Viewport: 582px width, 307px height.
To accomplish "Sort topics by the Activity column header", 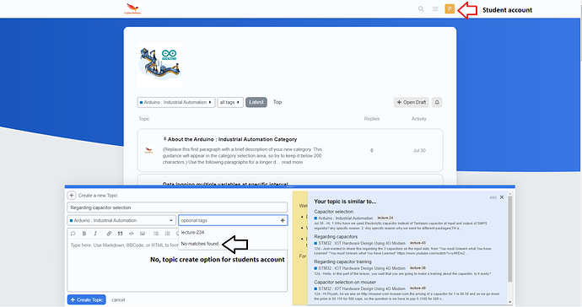I will pos(418,119).
